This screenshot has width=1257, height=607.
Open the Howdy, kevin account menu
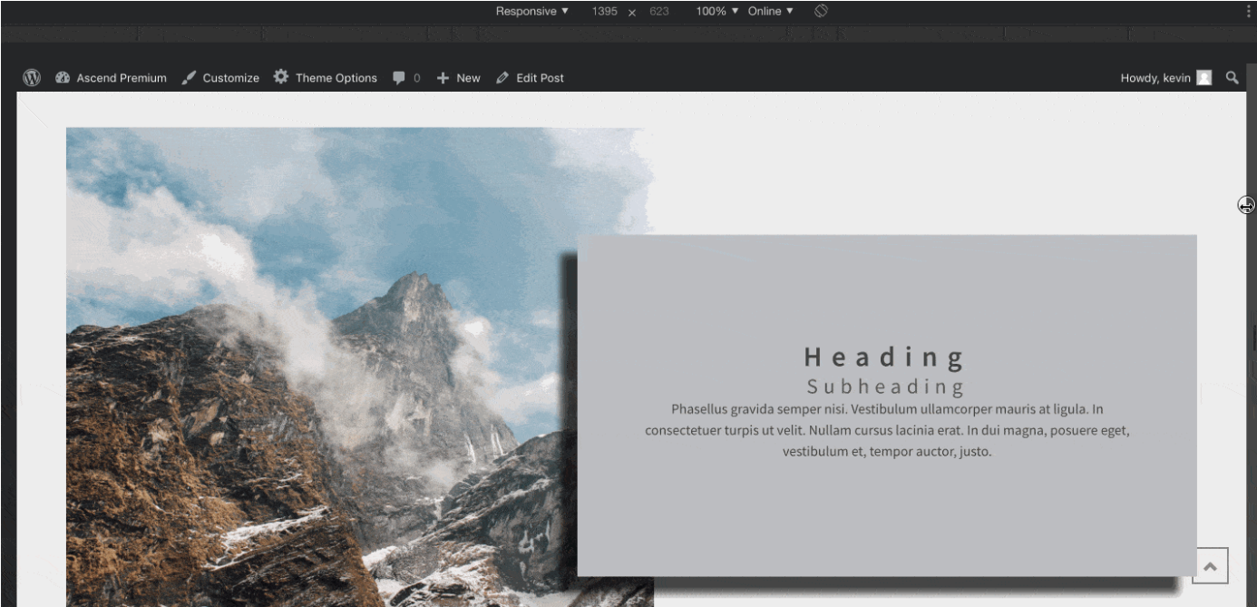(x=1155, y=78)
